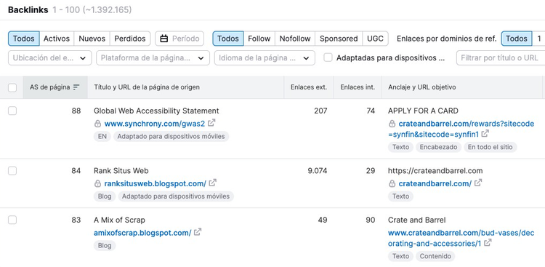545x267 pixels.
Task: Click the Enlaces ext. column header
Action: click(309, 87)
